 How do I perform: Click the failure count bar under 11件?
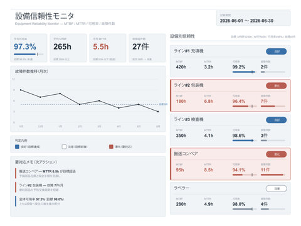[273, 175]
